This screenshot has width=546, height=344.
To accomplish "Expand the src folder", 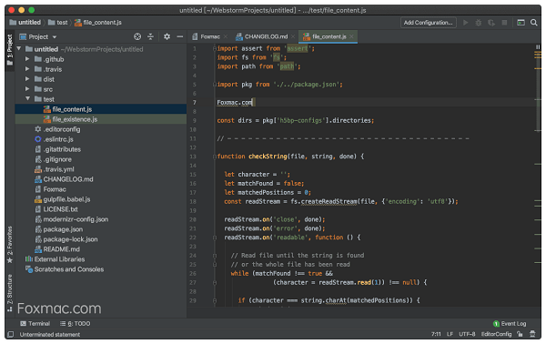I will [x=27, y=89].
